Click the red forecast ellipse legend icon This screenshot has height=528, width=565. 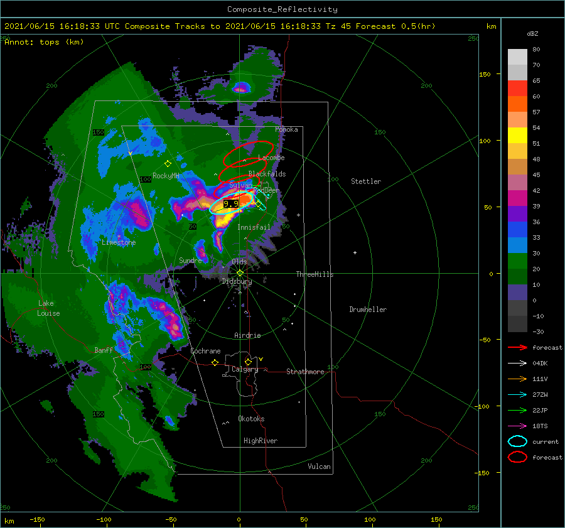click(517, 457)
